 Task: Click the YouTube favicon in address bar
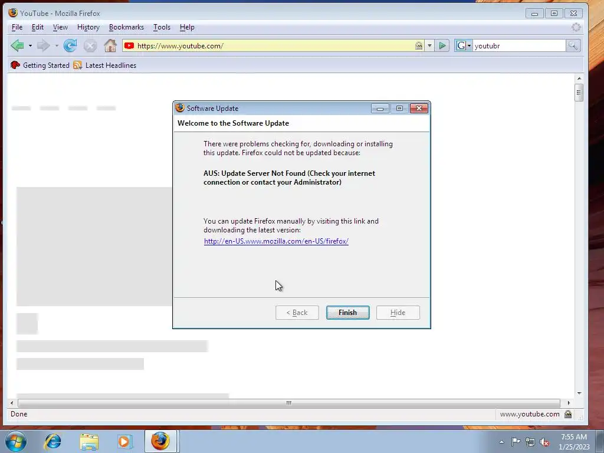(129, 46)
